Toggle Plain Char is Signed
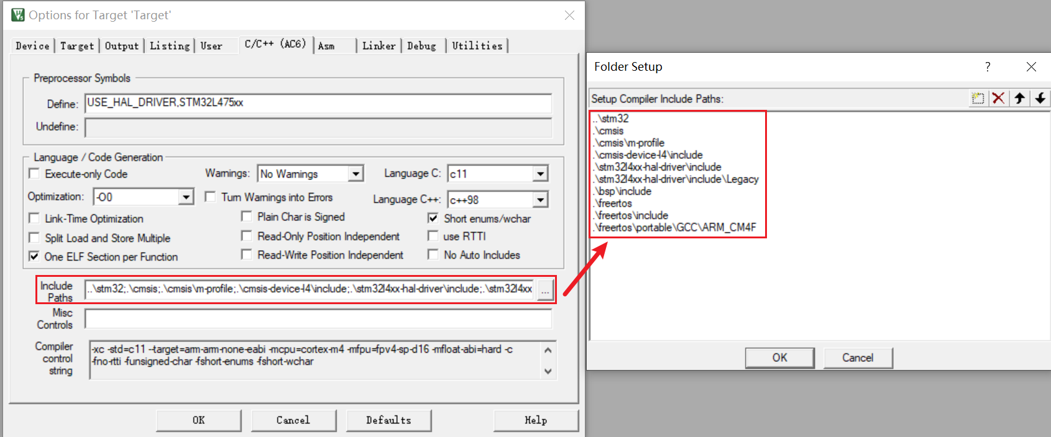Image resolution: width=1051 pixels, height=437 pixels. [247, 216]
